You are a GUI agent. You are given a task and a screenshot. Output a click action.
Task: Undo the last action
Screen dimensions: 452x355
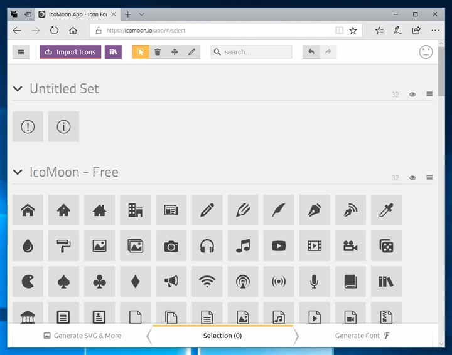(311, 52)
